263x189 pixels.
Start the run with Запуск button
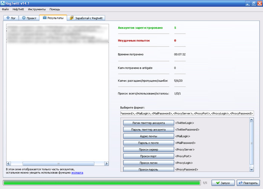(x=223, y=183)
